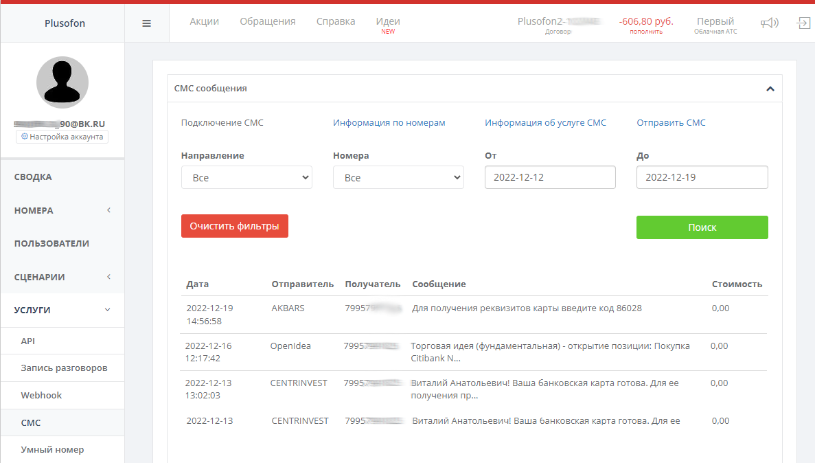Open the Акции top menu item
This screenshot has height=463, width=815.
[205, 21]
